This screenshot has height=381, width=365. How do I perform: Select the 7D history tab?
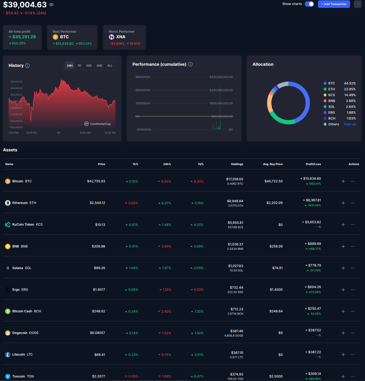pos(79,66)
